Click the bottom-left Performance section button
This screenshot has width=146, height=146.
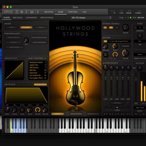point(14,47)
